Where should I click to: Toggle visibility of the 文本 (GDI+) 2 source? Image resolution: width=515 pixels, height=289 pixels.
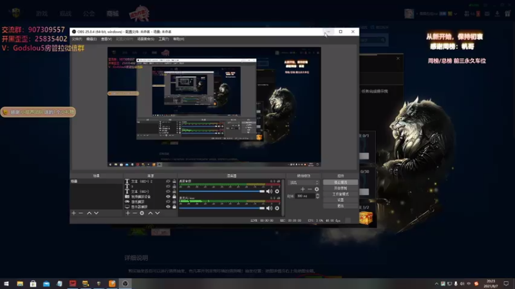(x=168, y=181)
